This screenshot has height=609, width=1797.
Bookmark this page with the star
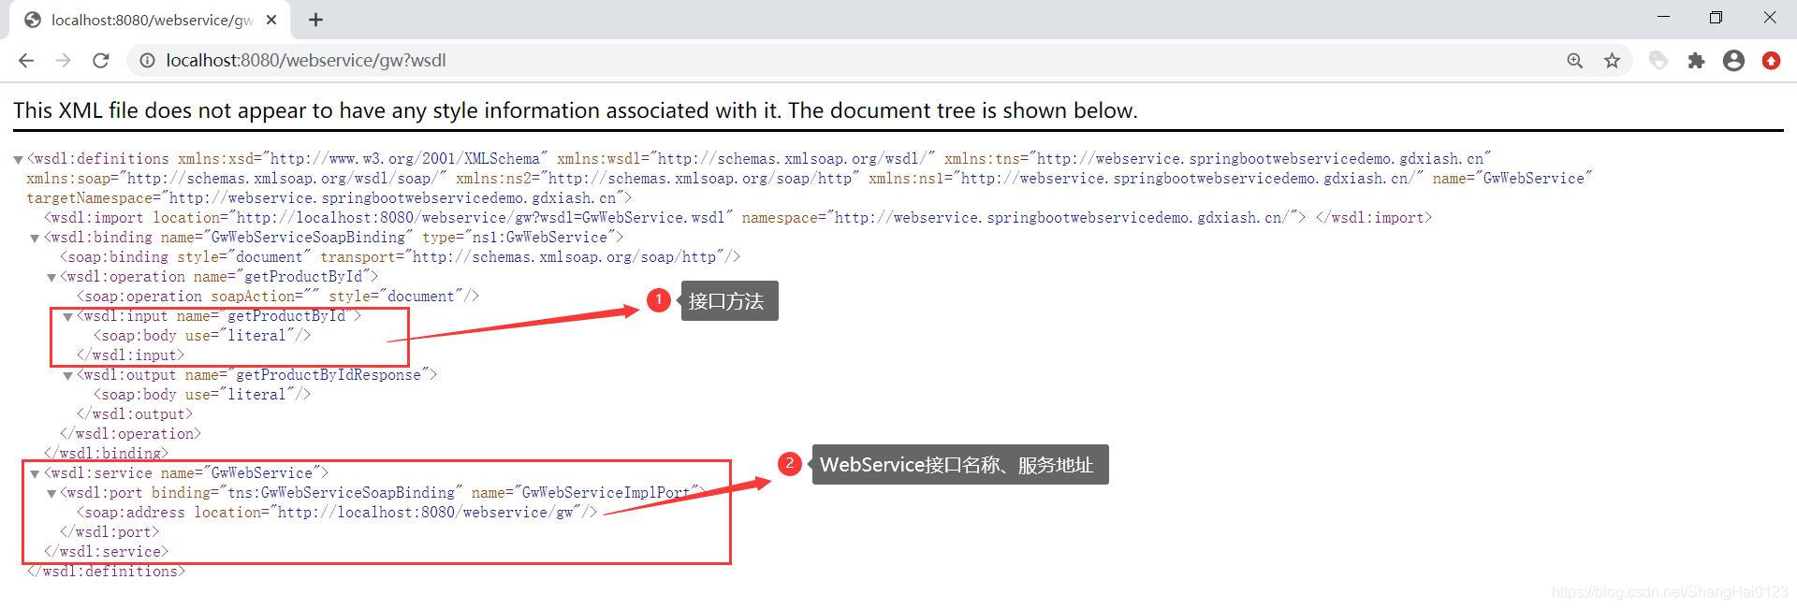(x=1612, y=61)
